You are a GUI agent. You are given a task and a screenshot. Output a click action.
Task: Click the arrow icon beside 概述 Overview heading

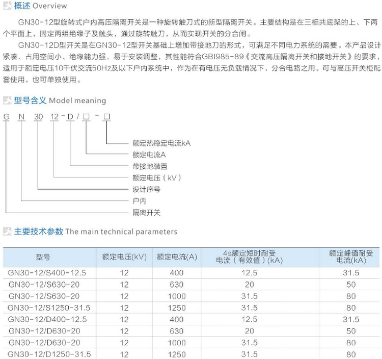click(7, 6)
